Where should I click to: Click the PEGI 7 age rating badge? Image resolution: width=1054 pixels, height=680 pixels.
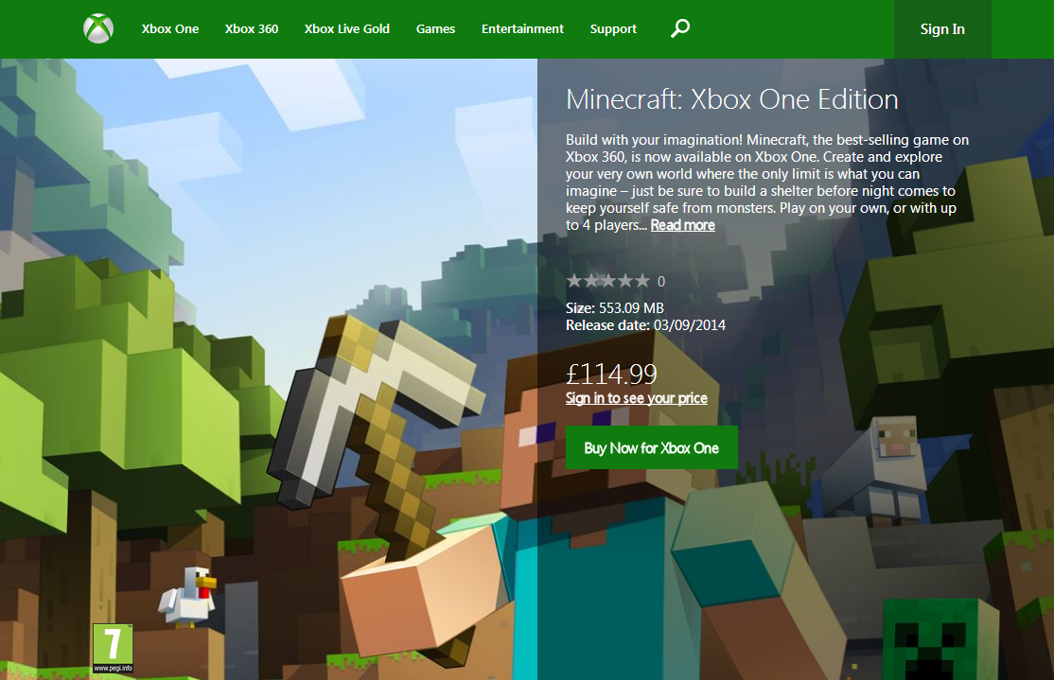(112, 647)
